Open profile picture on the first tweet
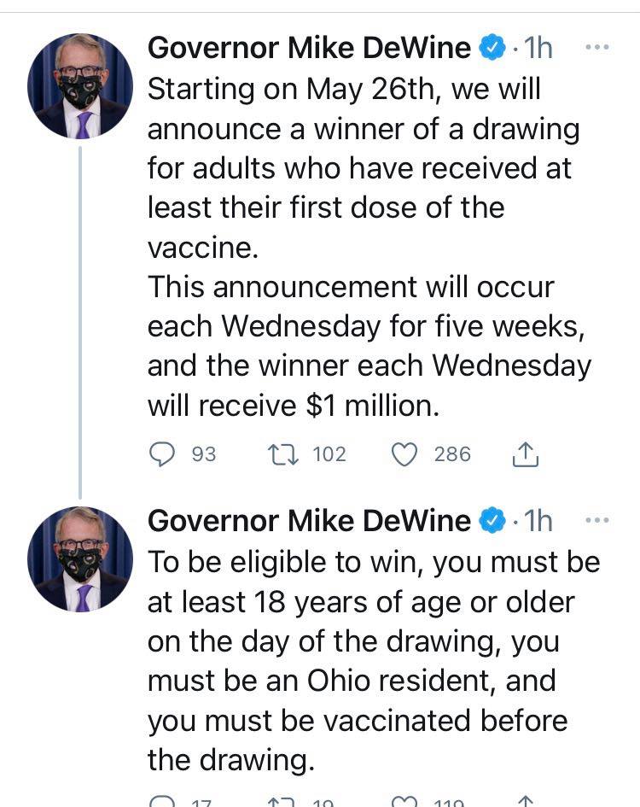This screenshot has width=640, height=807. click(80, 86)
